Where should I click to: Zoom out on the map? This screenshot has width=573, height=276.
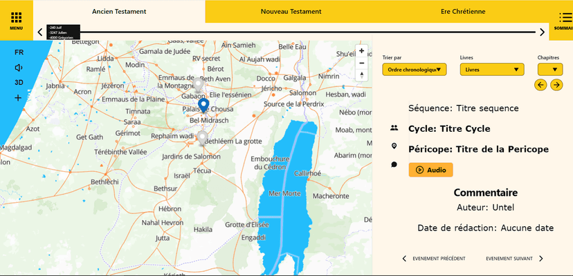(x=361, y=63)
